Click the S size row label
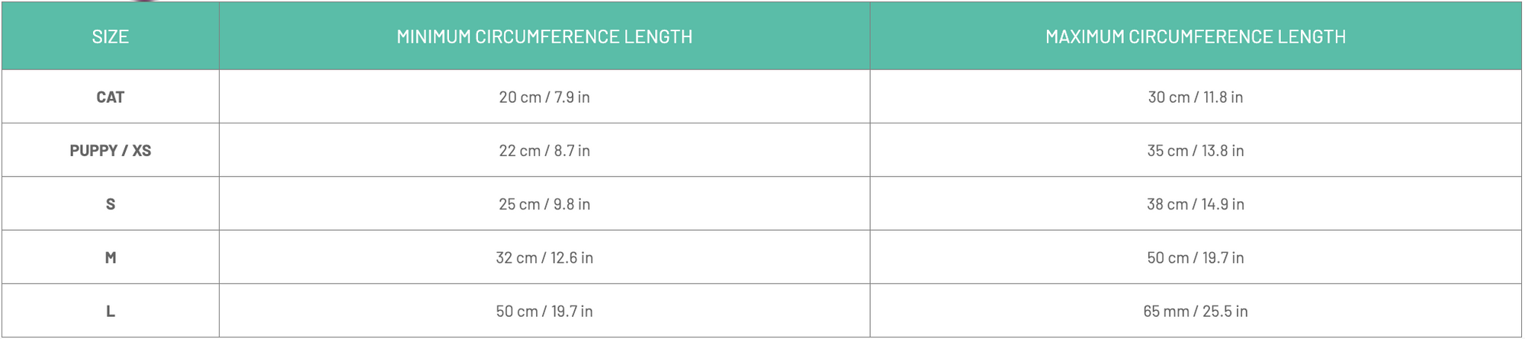Screen dimensions: 1525x339 pyautogui.click(x=111, y=204)
